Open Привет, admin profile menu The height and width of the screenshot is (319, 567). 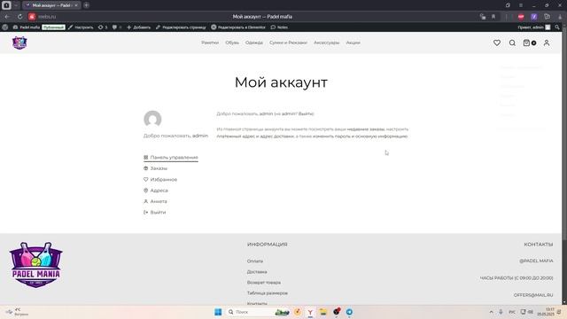534,27
